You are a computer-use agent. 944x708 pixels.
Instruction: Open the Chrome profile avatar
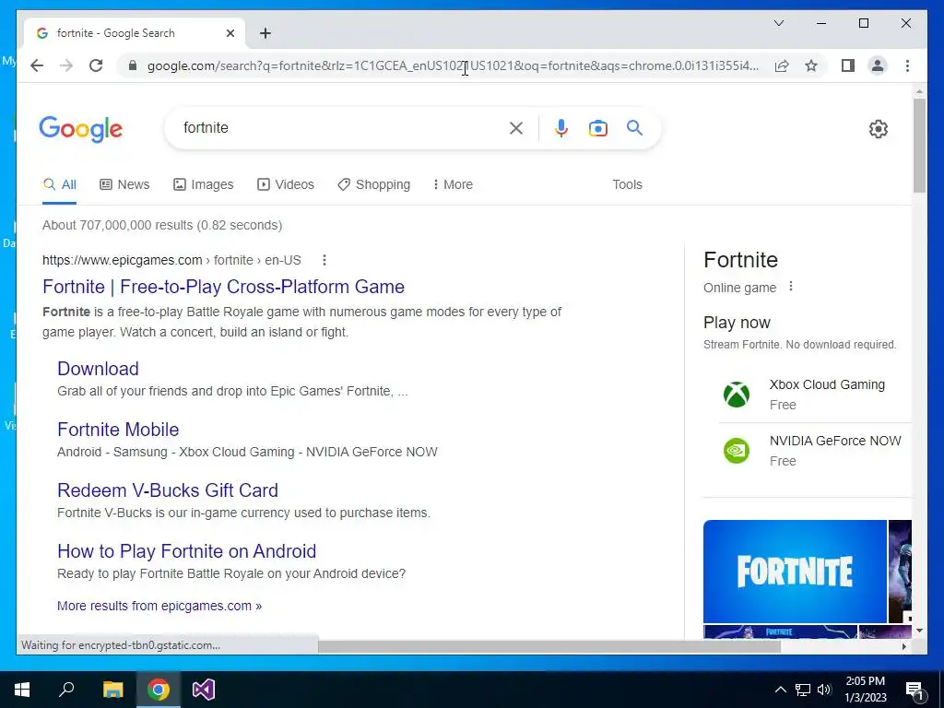878,65
